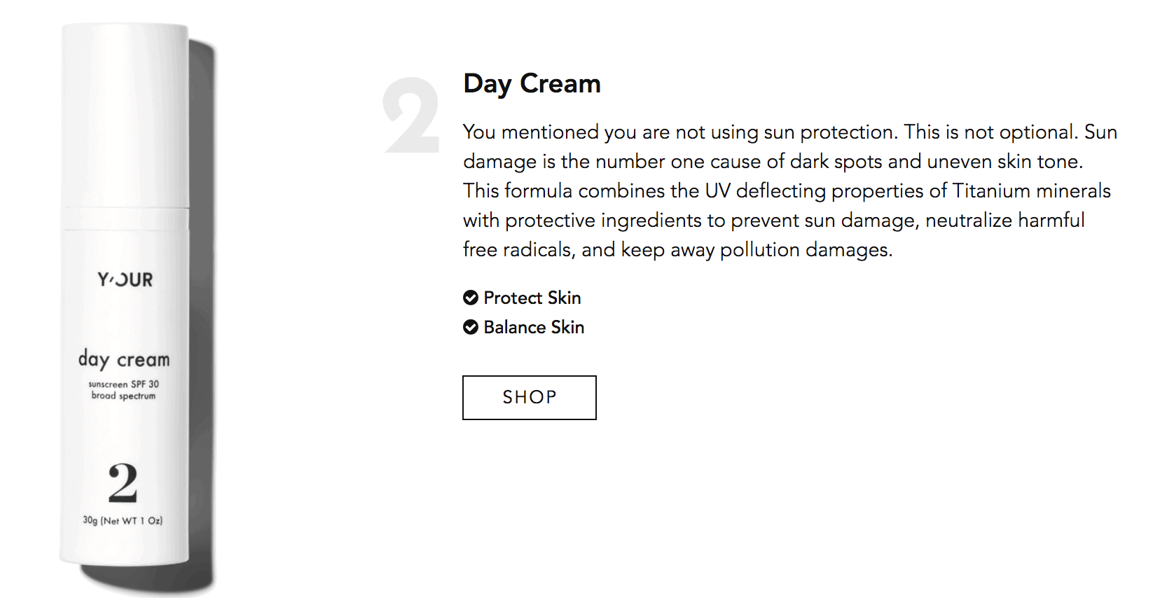Click the Day Cream heading
Viewport: 1167px width, 598px height.
(532, 84)
